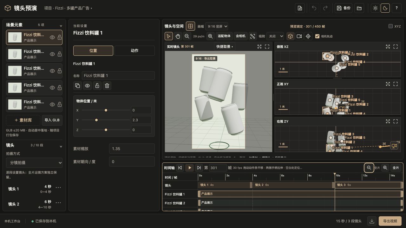
Task: Duplicate the object using copy icon
Action: click(77, 85)
